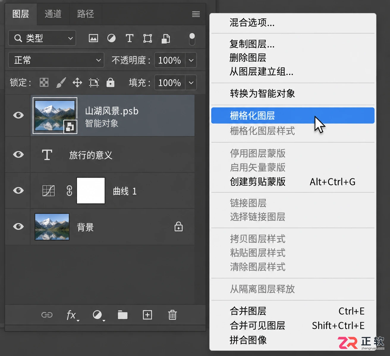
Task: Lock position move-arrows icon
Action: point(77,82)
